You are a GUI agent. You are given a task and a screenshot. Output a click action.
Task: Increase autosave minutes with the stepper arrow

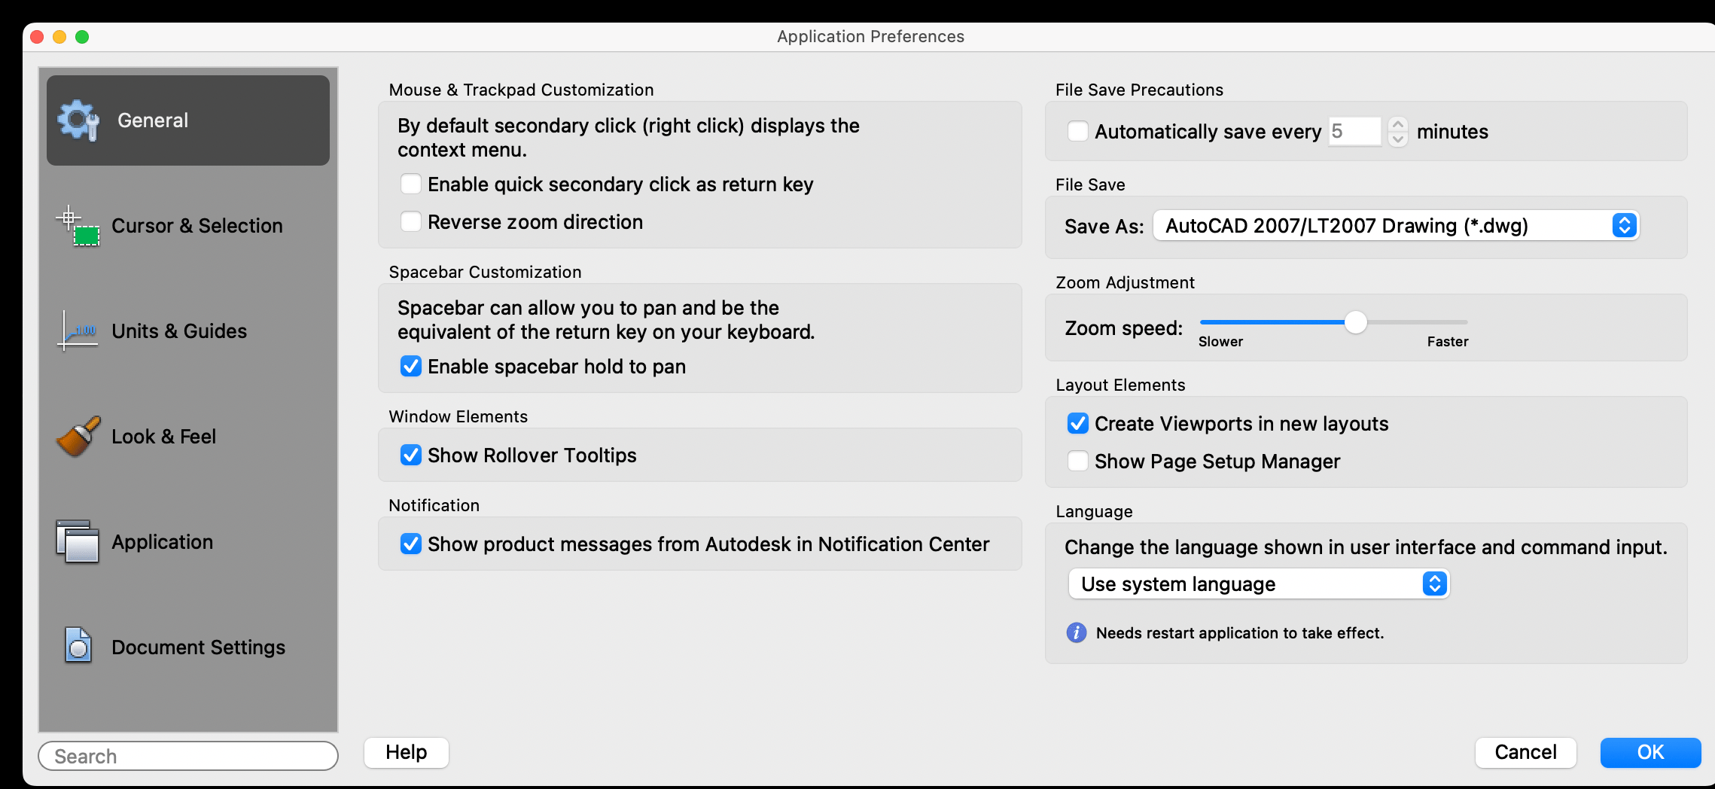[1397, 125]
